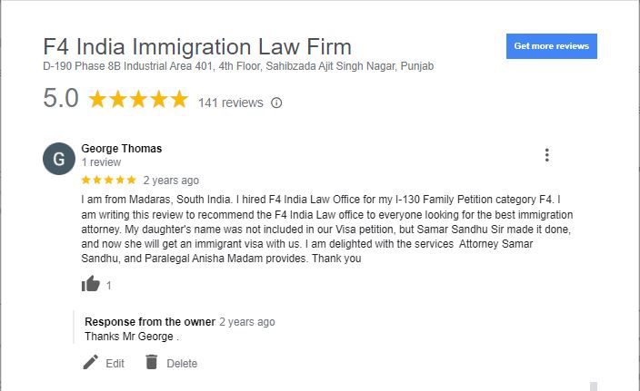Click the Get more reviews button
640x391 pixels.
[552, 46]
